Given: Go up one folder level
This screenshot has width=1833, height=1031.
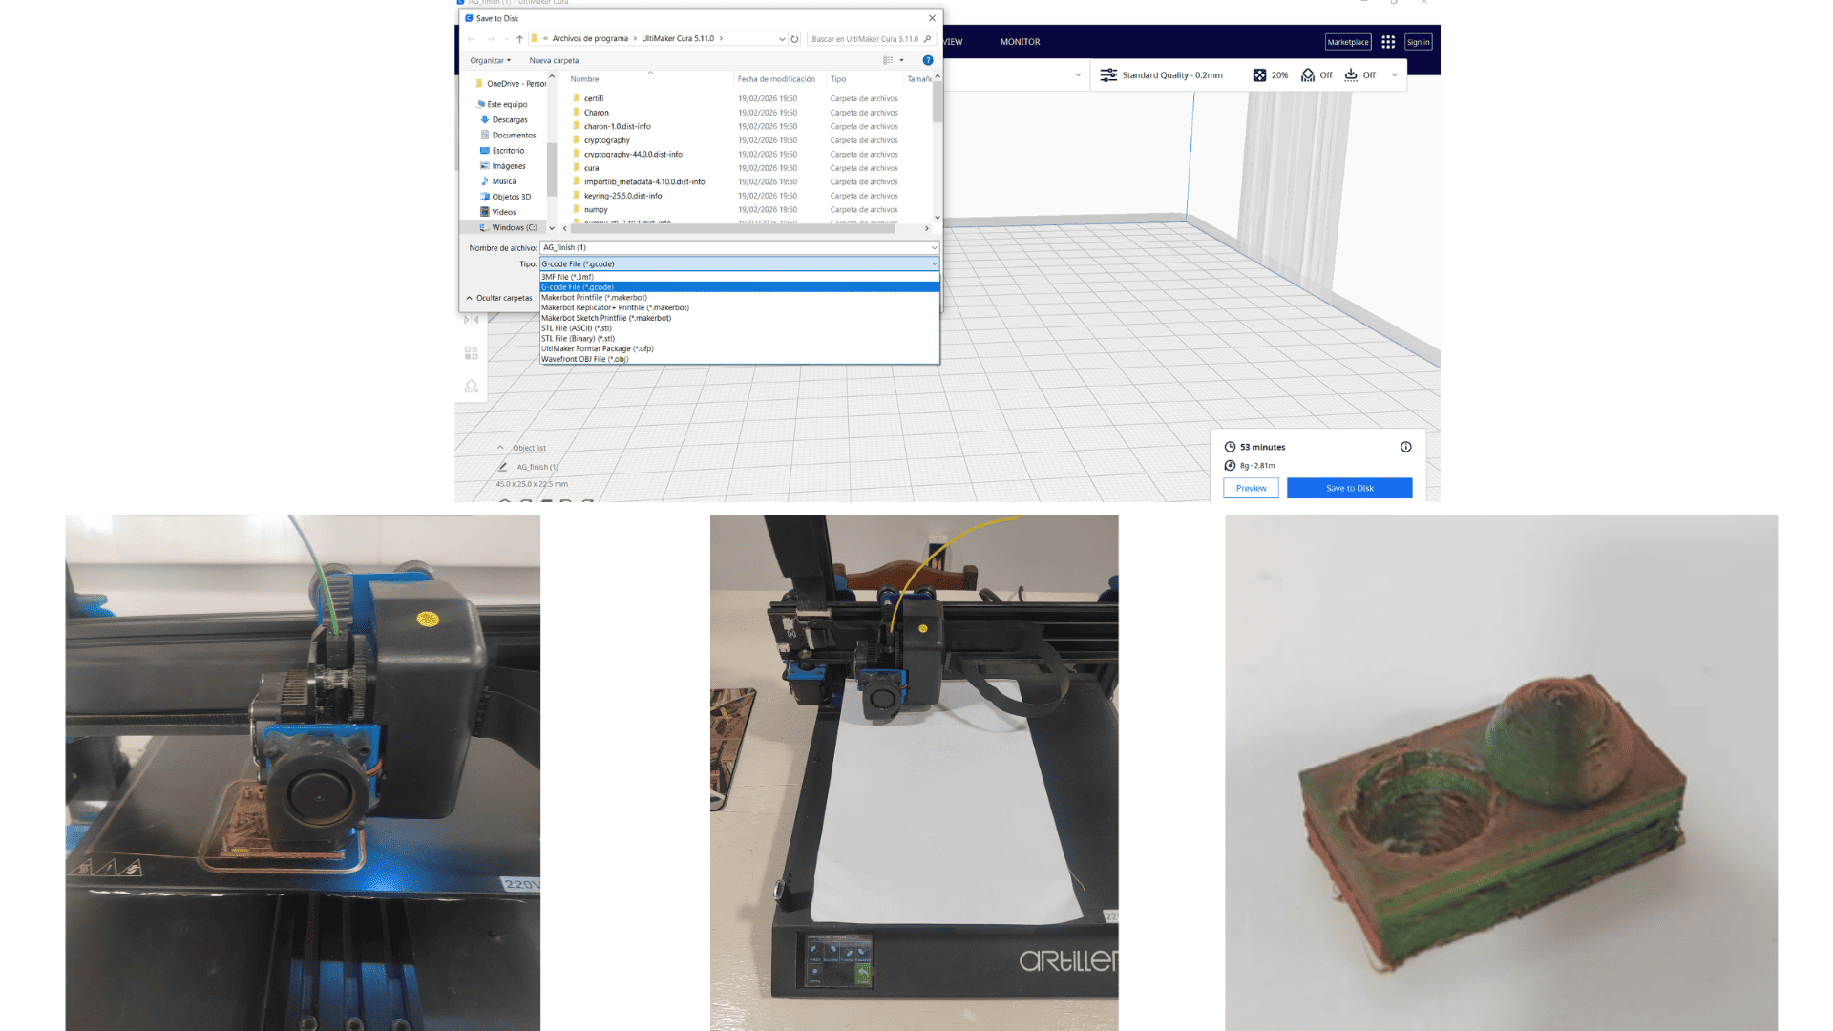Looking at the screenshot, I should [x=519, y=39].
